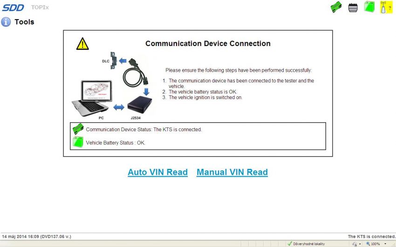Select the Tools heading

[x=24, y=22]
